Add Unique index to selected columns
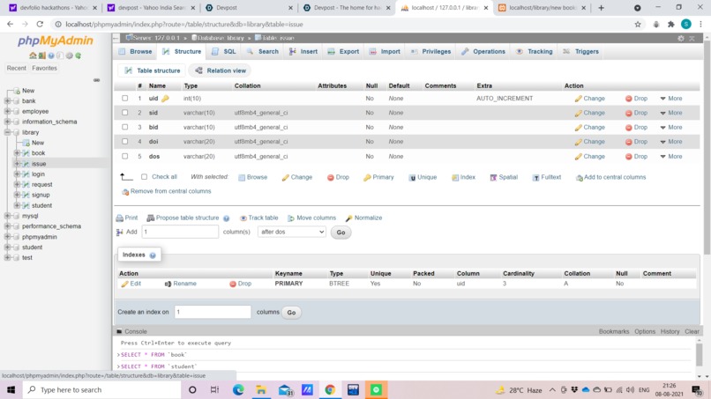The height and width of the screenshot is (399, 711). click(423, 177)
